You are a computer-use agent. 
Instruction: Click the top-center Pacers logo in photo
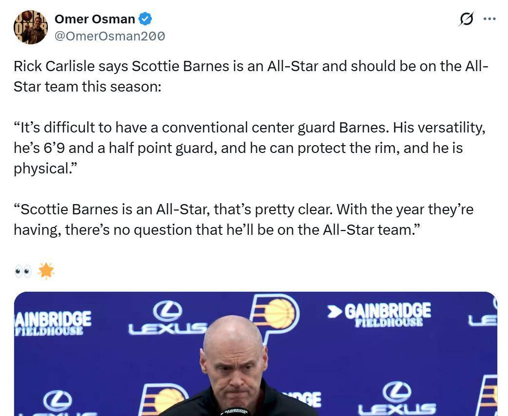pos(275,313)
